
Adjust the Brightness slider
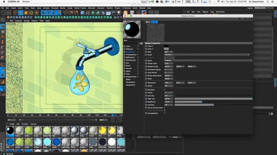(213, 102)
